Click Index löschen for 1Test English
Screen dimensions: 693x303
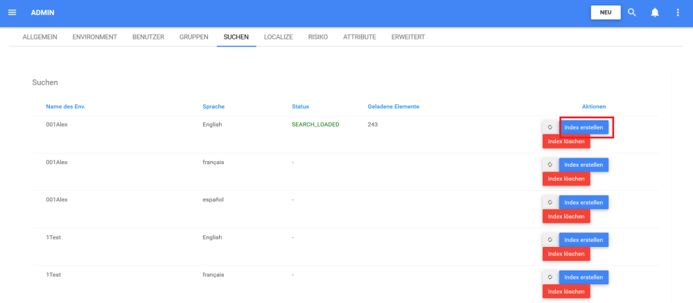(567, 254)
